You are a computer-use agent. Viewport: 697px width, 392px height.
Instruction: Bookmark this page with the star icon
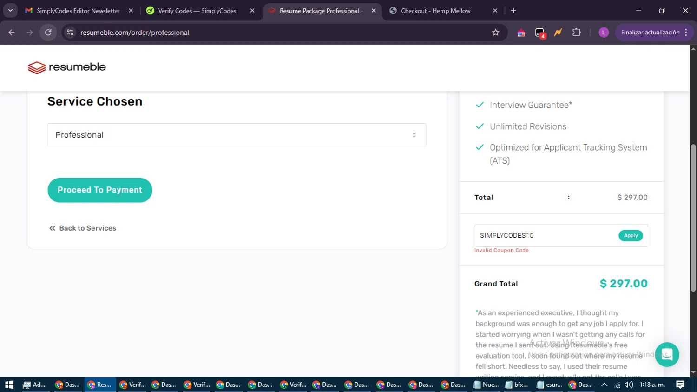(496, 33)
